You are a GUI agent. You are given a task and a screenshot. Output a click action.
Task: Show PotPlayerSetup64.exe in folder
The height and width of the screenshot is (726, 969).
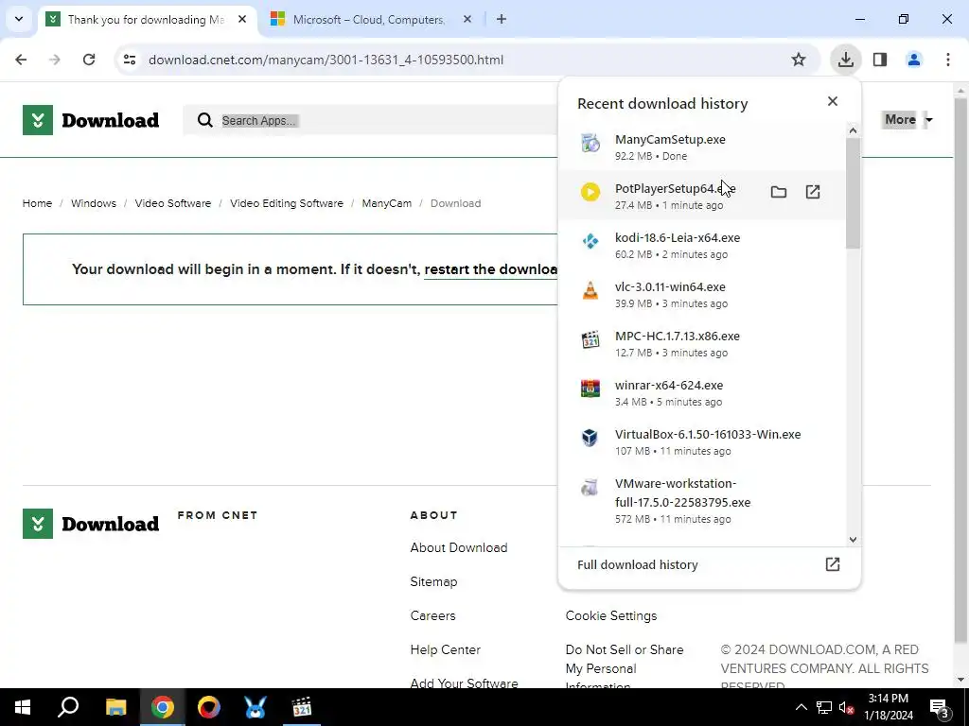click(779, 192)
